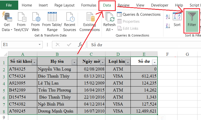Select the From Web globe icon
The width and height of the screenshot is (201, 120).
tap(35, 17)
